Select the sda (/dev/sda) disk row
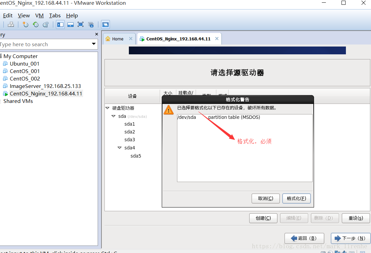This screenshot has width=371, height=253. tap(133, 116)
